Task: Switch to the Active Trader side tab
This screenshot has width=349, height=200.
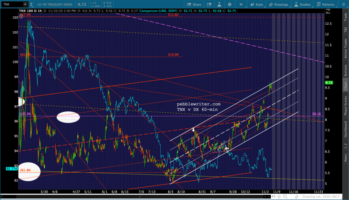Action: click(346, 48)
